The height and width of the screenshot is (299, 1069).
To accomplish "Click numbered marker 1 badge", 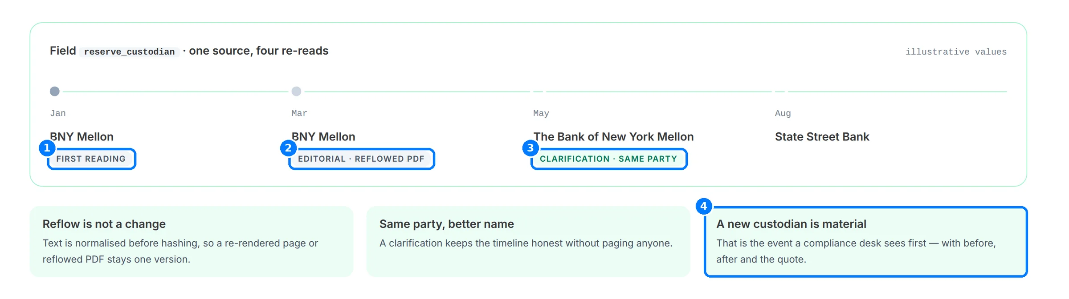I will point(47,148).
